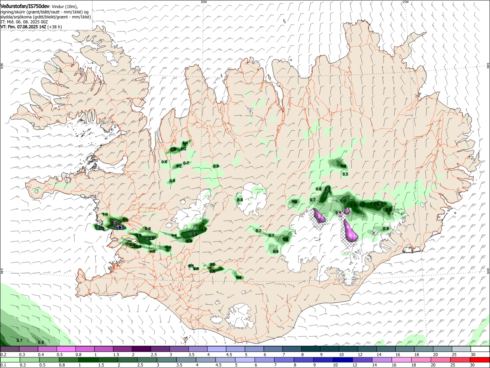Image resolution: width=490 pixels, height=368 pixels.
Task: Pick the 0.8 swatch in lower rain legend
Action: click(69, 360)
